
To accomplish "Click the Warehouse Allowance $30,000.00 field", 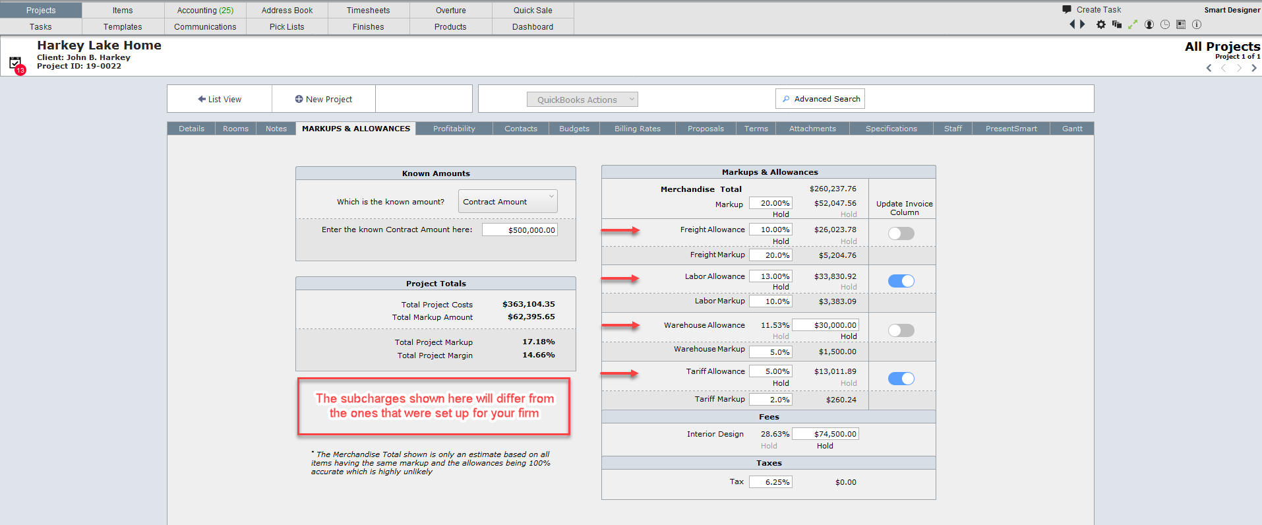I will [x=826, y=325].
